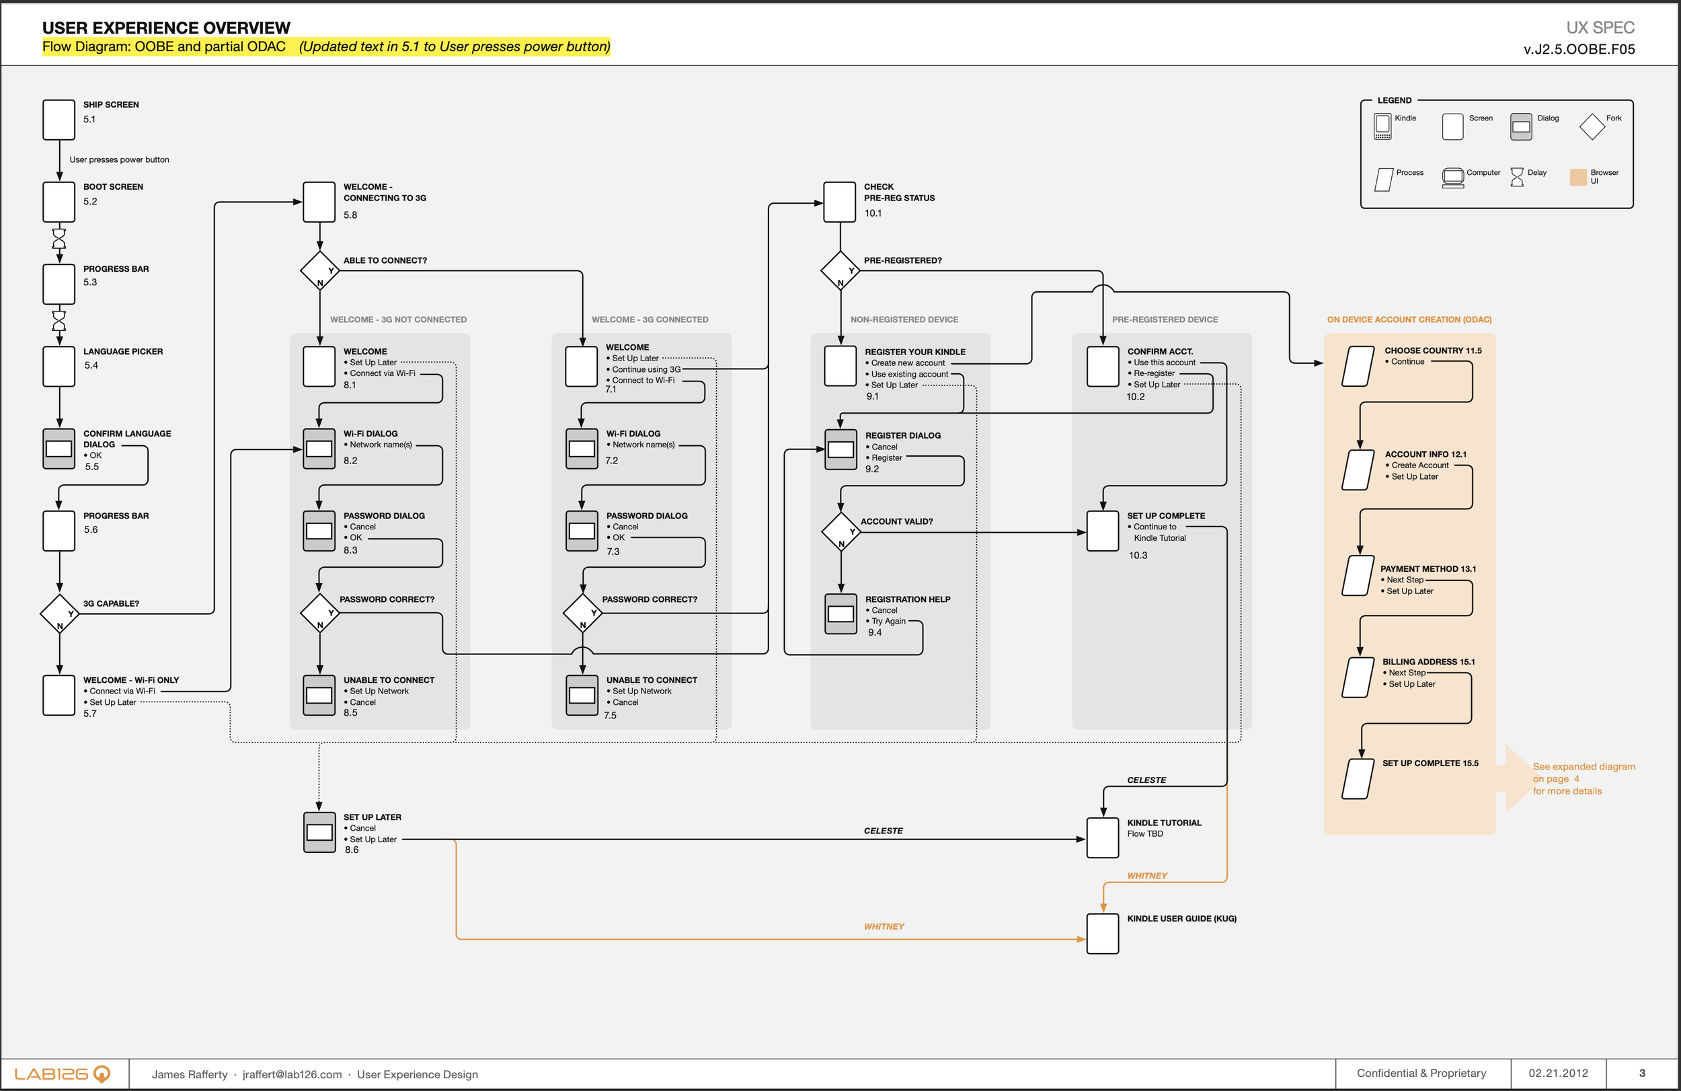Click the Unable to Connect 8.5 dialog icon
This screenshot has width=1681, height=1091.
[x=319, y=695]
